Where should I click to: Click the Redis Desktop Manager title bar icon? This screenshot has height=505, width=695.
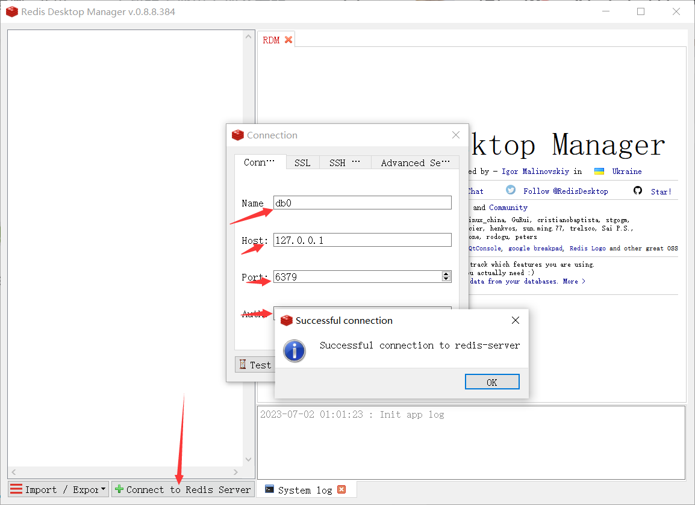[x=12, y=11]
